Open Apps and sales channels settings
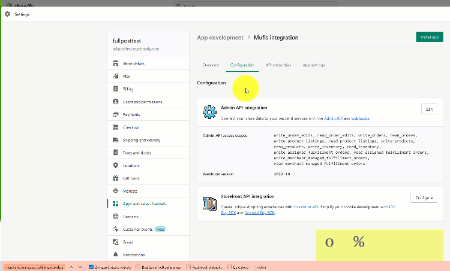The height and width of the screenshot is (271, 450). click(148, 203)
